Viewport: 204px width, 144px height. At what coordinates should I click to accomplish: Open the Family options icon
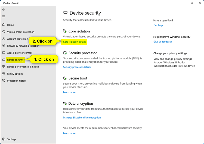click(4, 74)
